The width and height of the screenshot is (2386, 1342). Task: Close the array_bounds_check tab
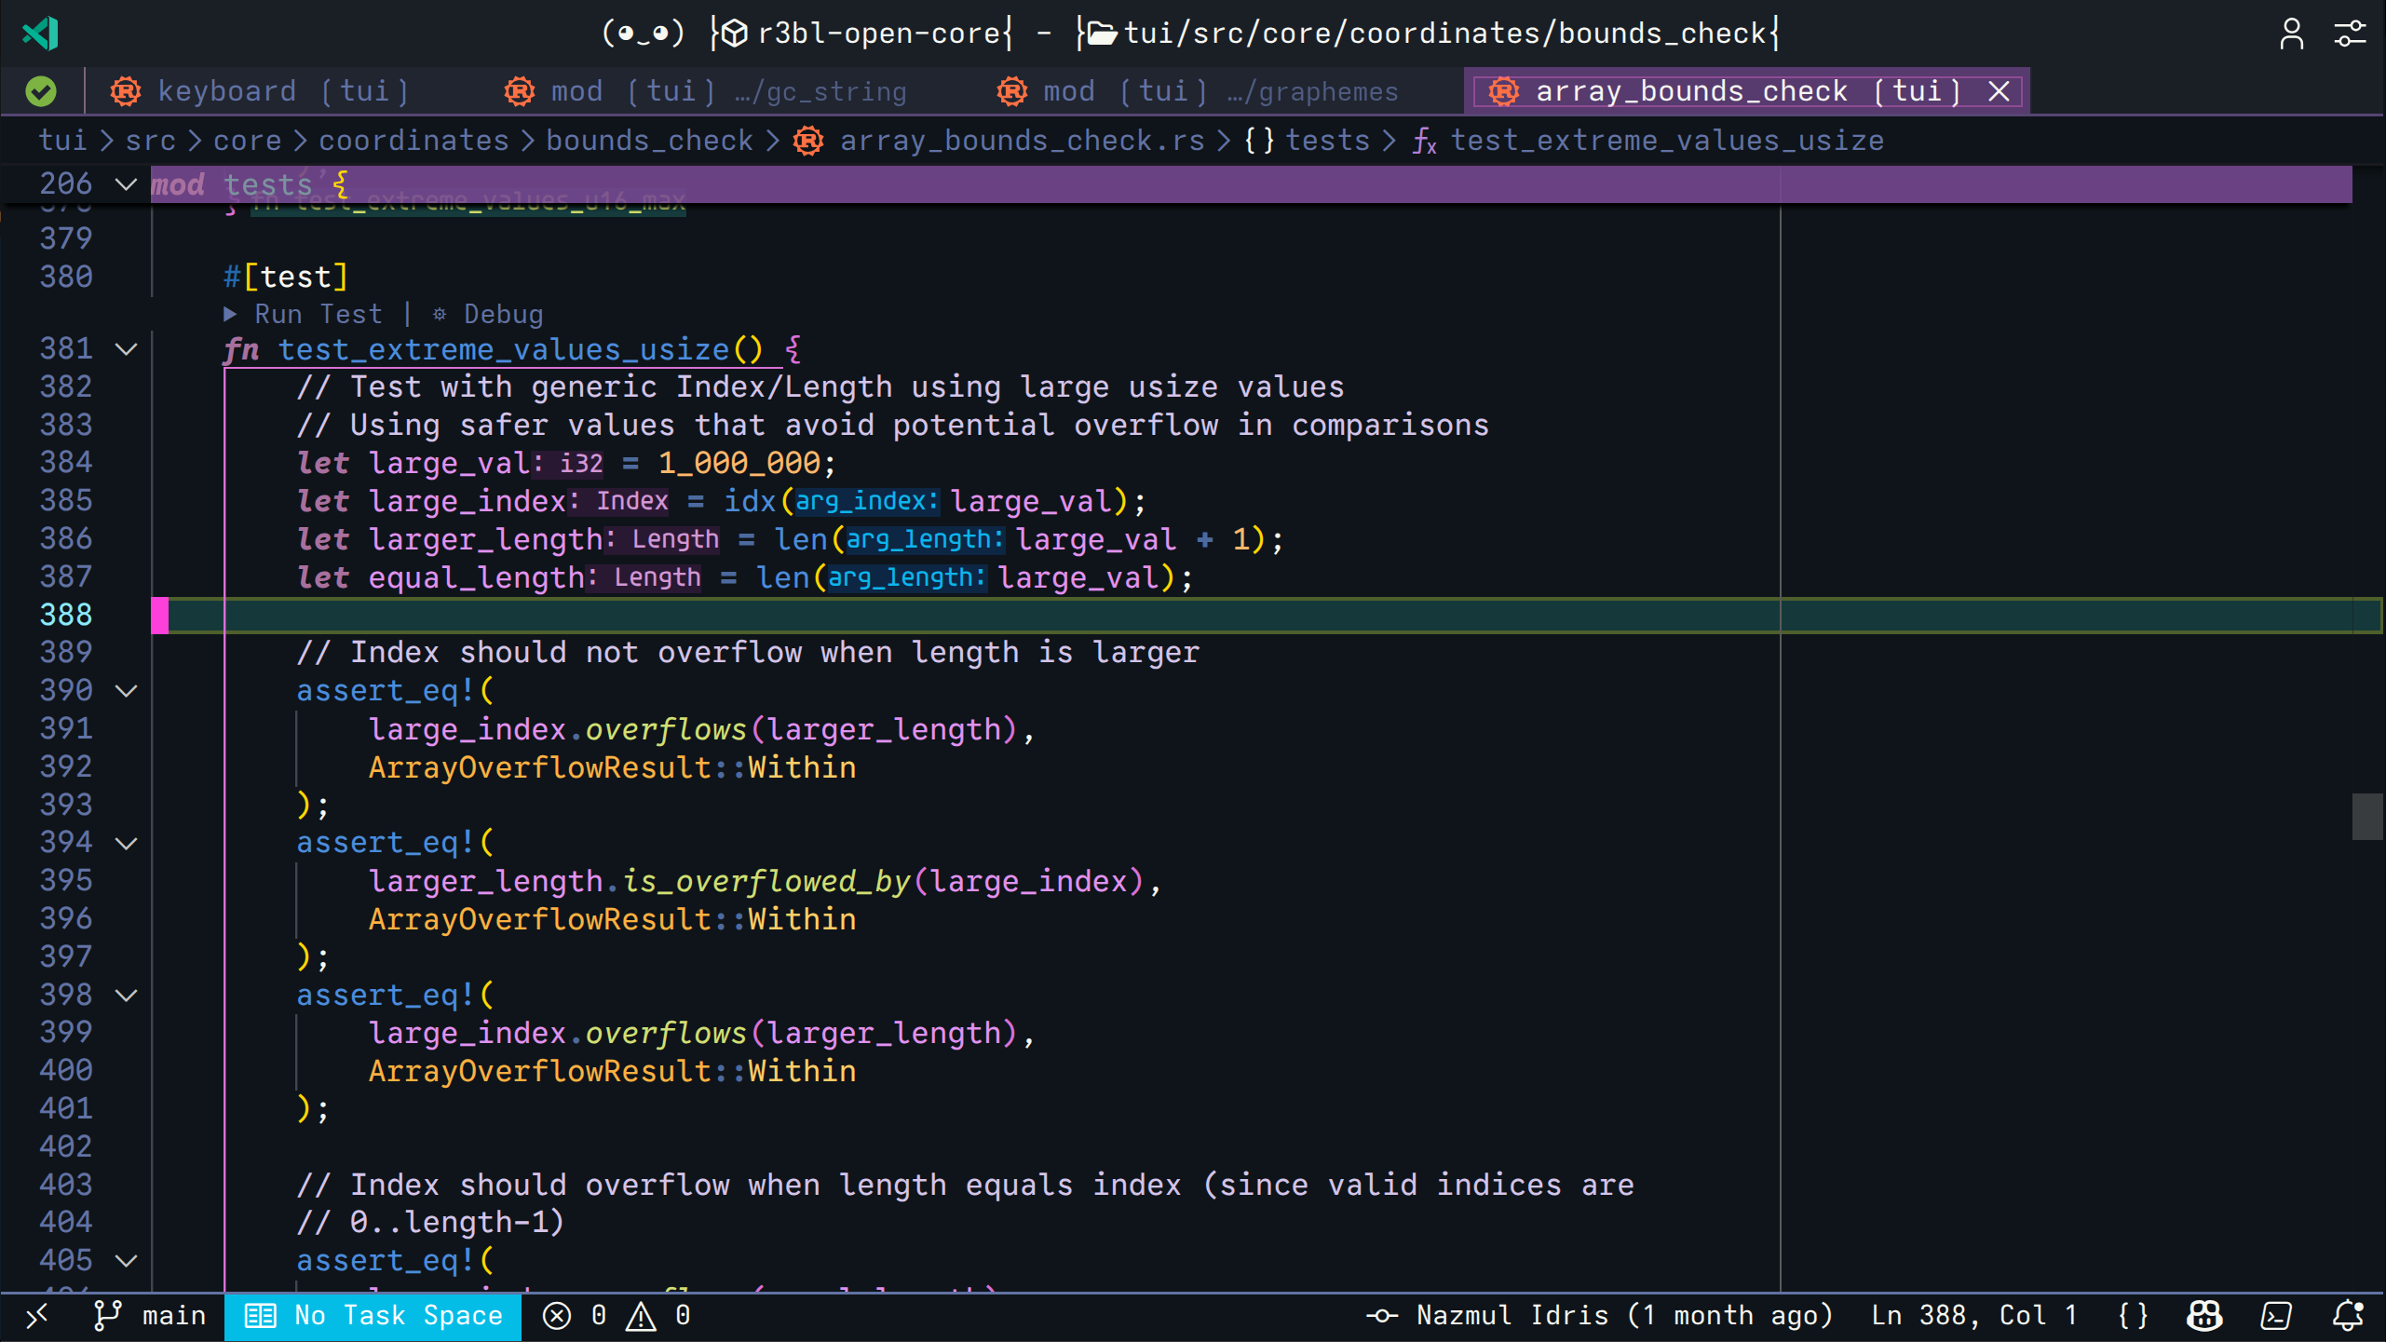point(1999,90)
